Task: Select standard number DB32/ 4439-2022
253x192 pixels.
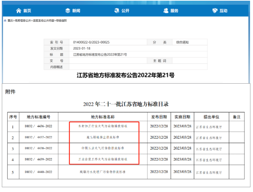Action: [39, 159]
